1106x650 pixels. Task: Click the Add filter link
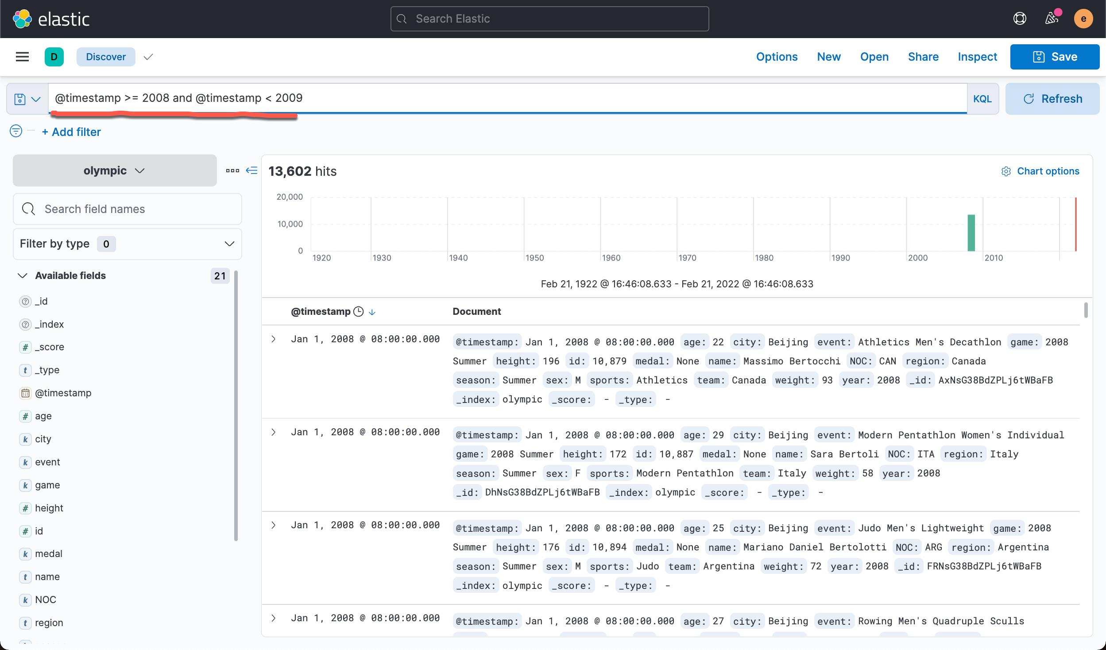[71, 132]
